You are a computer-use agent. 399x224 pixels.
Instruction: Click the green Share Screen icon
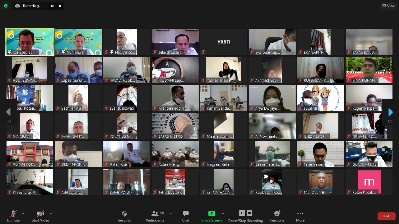pos(212,213)
